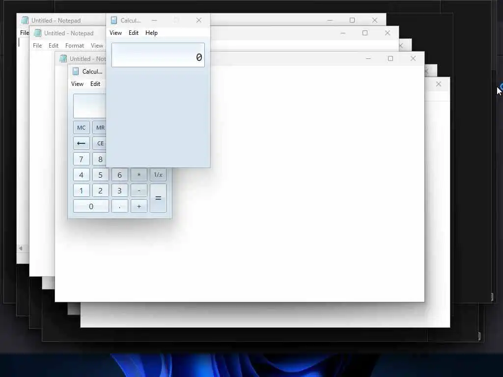The image size is (503, 377).
Task: Close the front Calculator window
Action: tap(199, 20)
